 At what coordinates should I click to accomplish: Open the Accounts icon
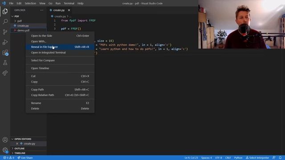coord(5,140)
